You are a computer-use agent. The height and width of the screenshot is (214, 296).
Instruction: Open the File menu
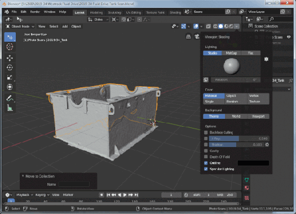tap(14, 12)
